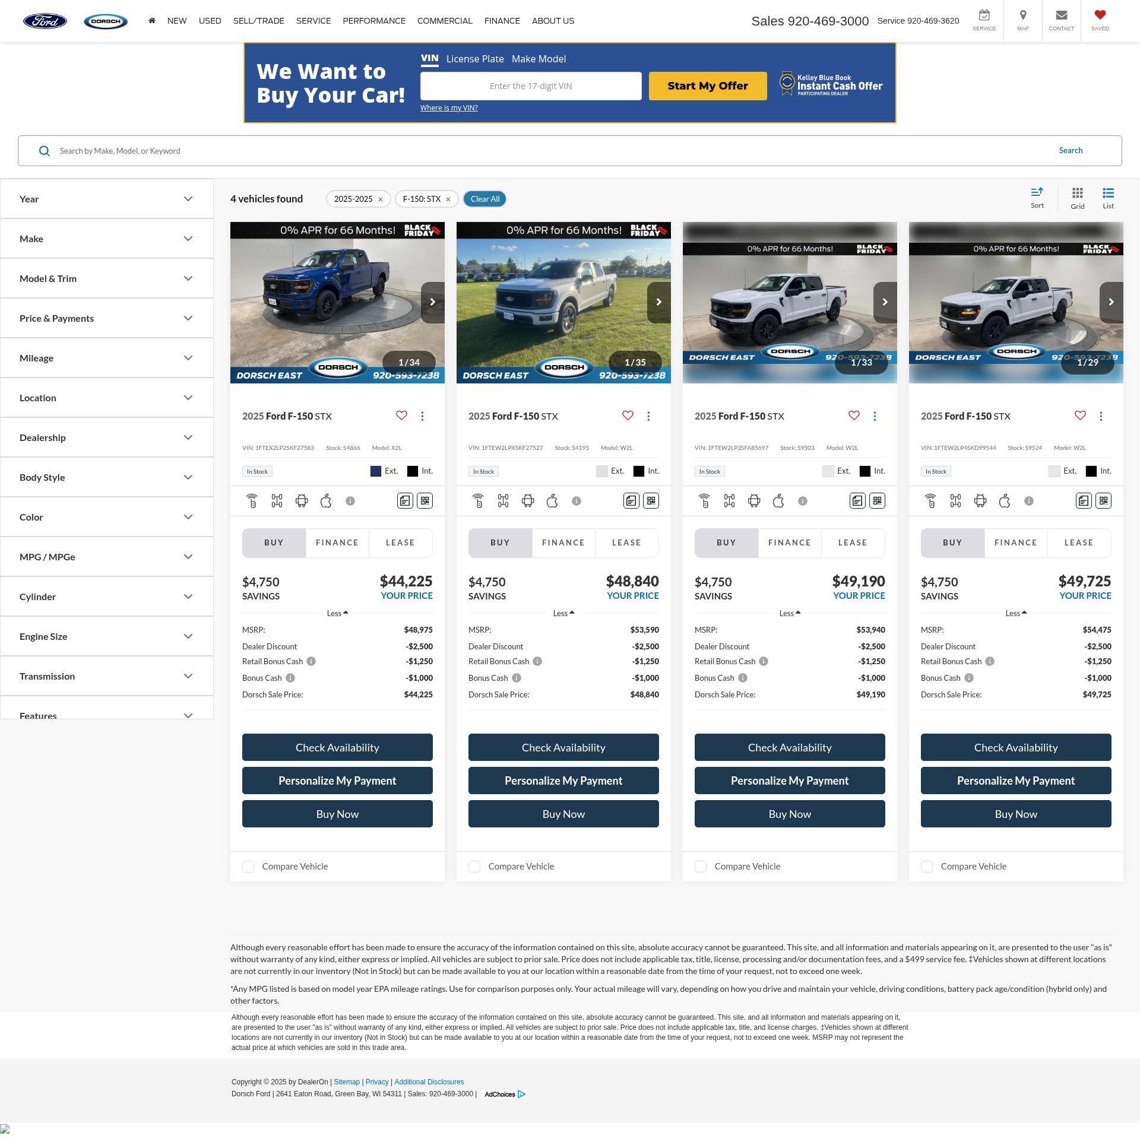This screenshot has width=1140, height=1139.
Task: Open the NEW menu
Action: 177,21
